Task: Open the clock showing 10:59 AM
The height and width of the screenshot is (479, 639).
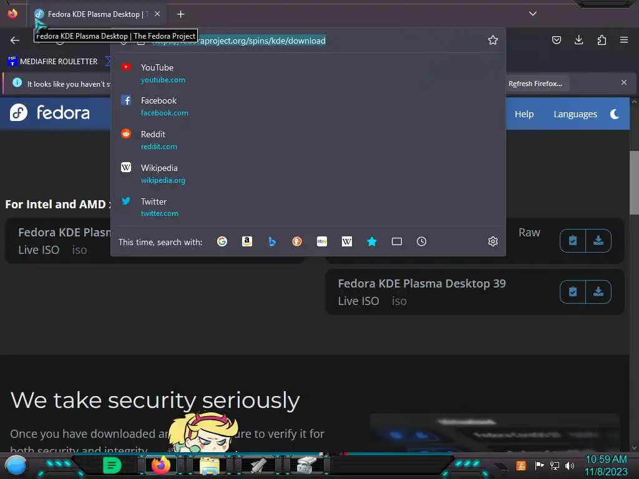Action: coord(606,465)
